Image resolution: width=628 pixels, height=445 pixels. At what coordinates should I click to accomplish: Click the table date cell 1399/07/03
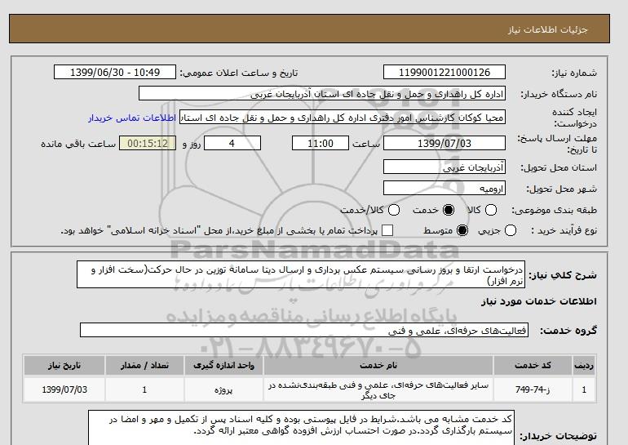64,389
